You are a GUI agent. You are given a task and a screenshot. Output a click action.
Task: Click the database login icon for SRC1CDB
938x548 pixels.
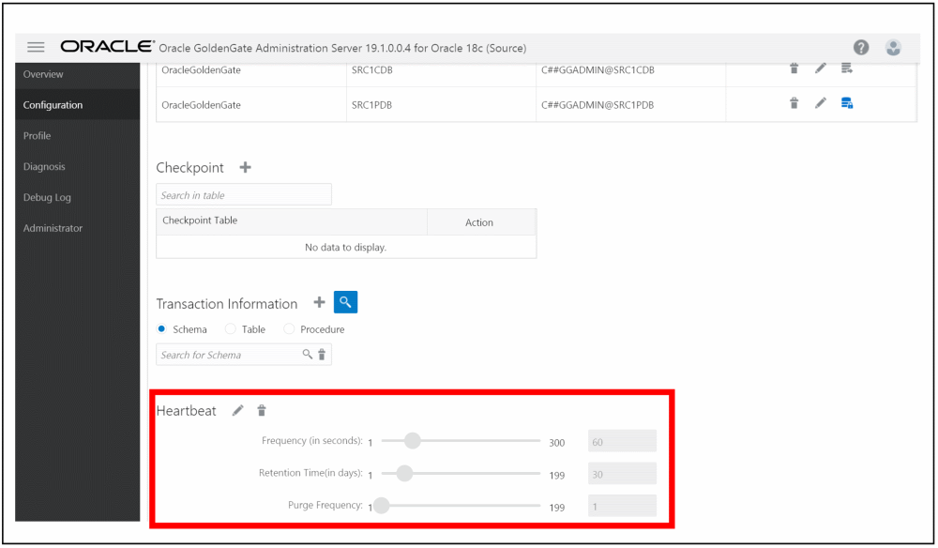[846, 68]
